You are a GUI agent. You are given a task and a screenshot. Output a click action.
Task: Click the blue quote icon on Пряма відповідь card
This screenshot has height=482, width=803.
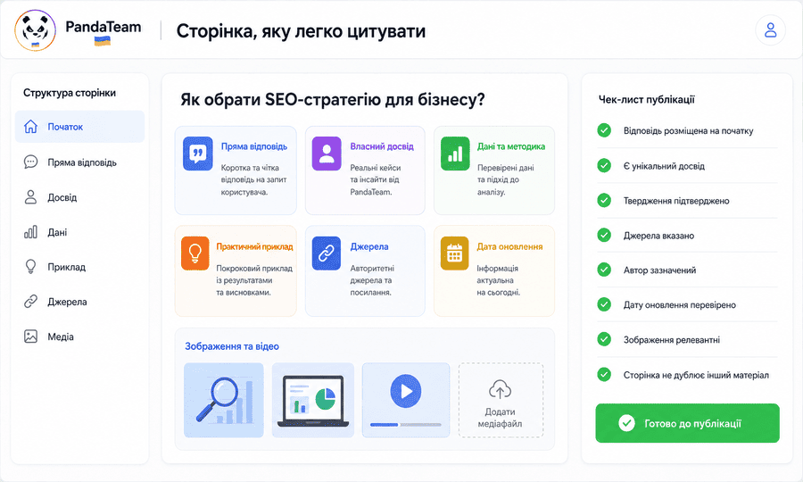click(x=198, y=154)
